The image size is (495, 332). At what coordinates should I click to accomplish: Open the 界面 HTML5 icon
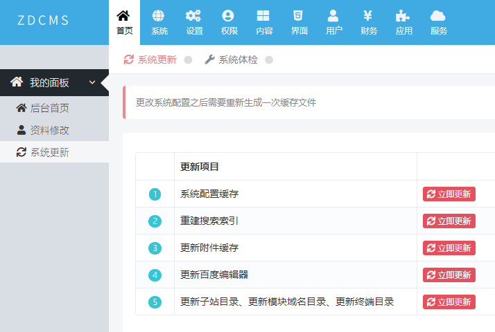click(x=299, y=16)
